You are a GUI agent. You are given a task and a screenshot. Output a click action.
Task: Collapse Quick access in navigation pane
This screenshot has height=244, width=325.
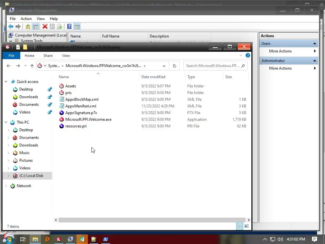[6, 82]
